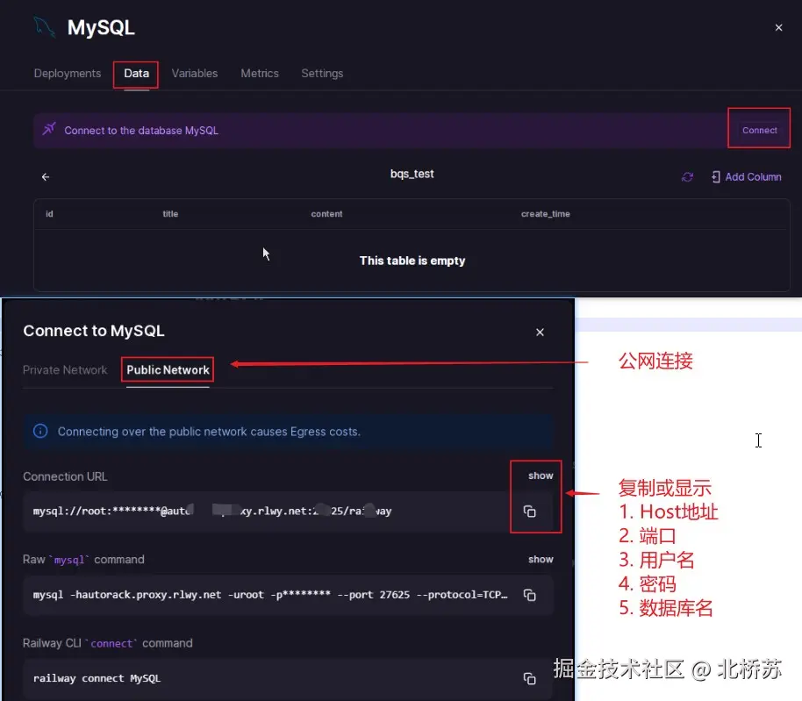
Task: Copy the railway connect MySQL command
Action: [529, 678]
